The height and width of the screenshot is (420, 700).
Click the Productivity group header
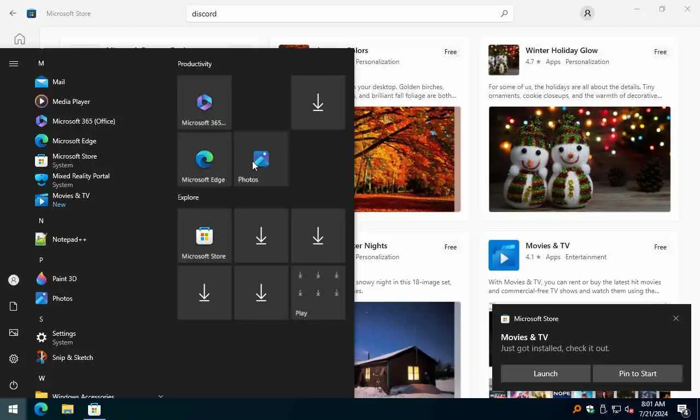pos(195,64)
